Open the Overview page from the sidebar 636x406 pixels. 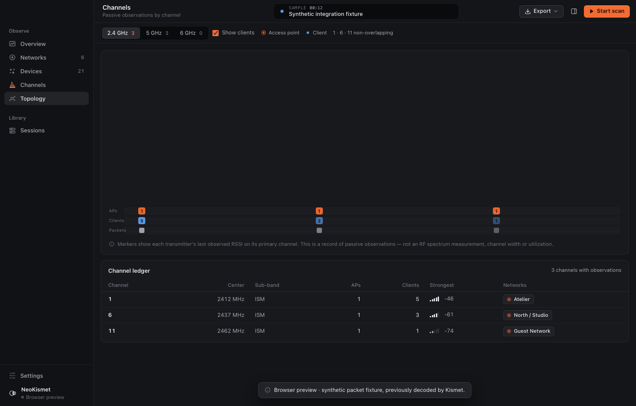pos(46,44)
